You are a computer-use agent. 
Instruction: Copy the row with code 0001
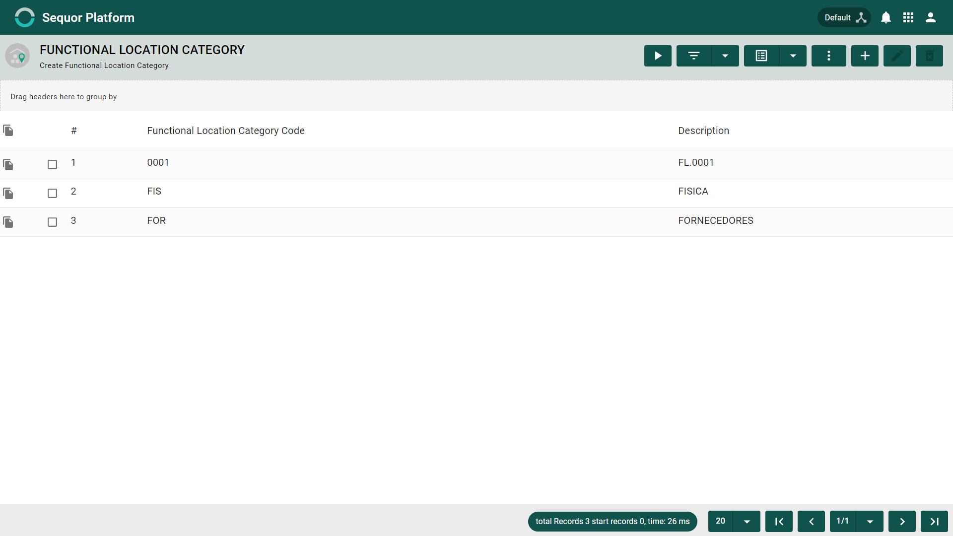coord(8,164)
